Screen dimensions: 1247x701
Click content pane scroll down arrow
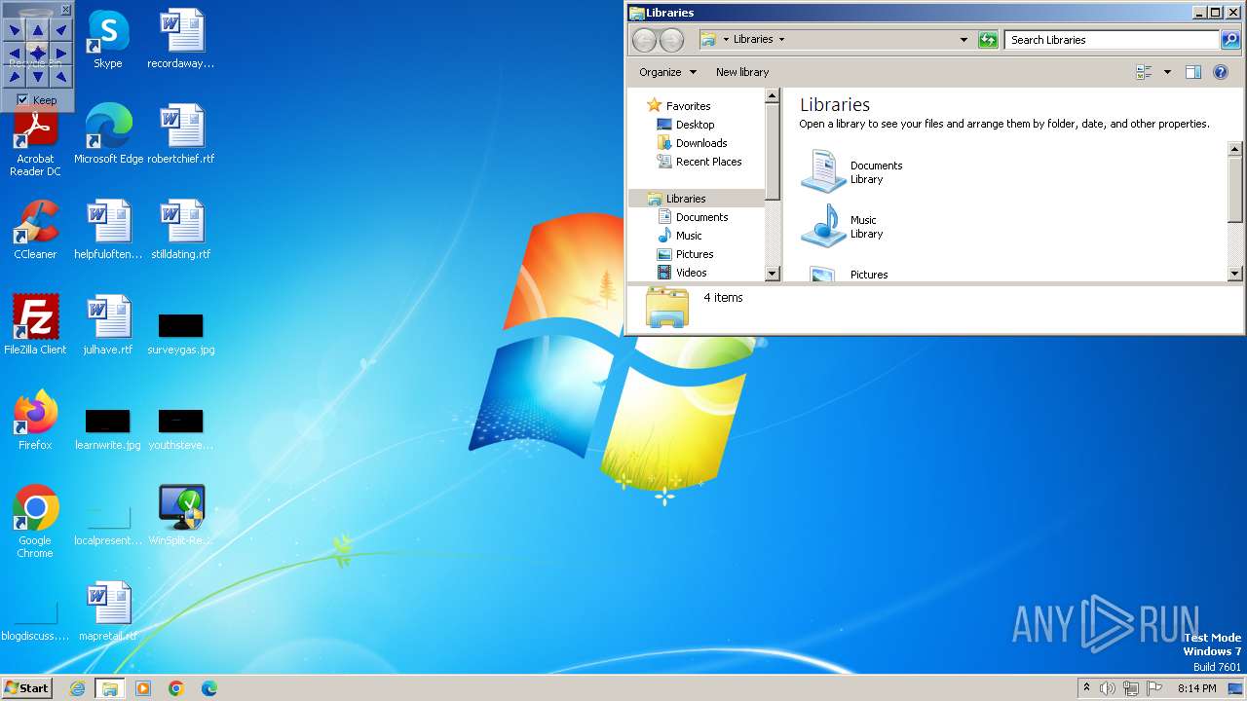point(1235,274)
